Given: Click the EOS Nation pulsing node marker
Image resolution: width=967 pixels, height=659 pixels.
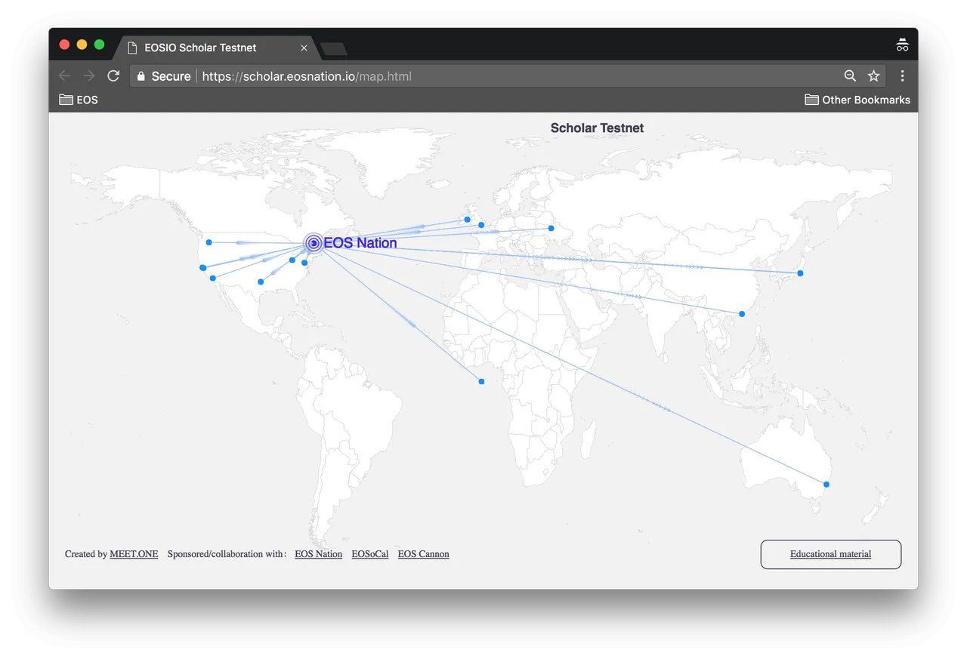Looking at the screenshot, I should click(313, 243).
